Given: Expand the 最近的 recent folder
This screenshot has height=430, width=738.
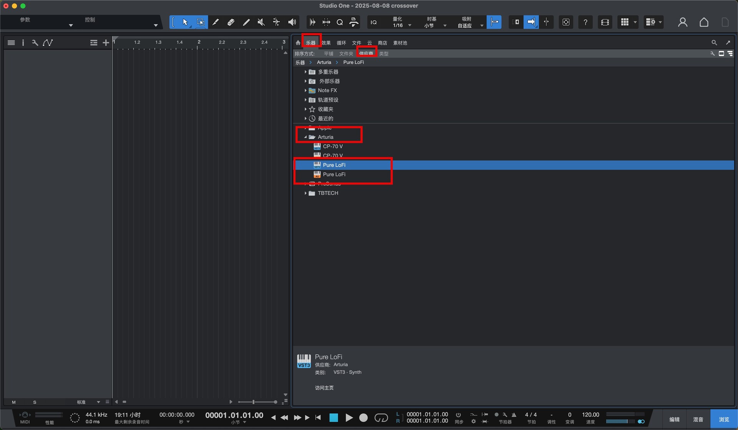Looking at the screenshot, I should (x=306, y=118).
